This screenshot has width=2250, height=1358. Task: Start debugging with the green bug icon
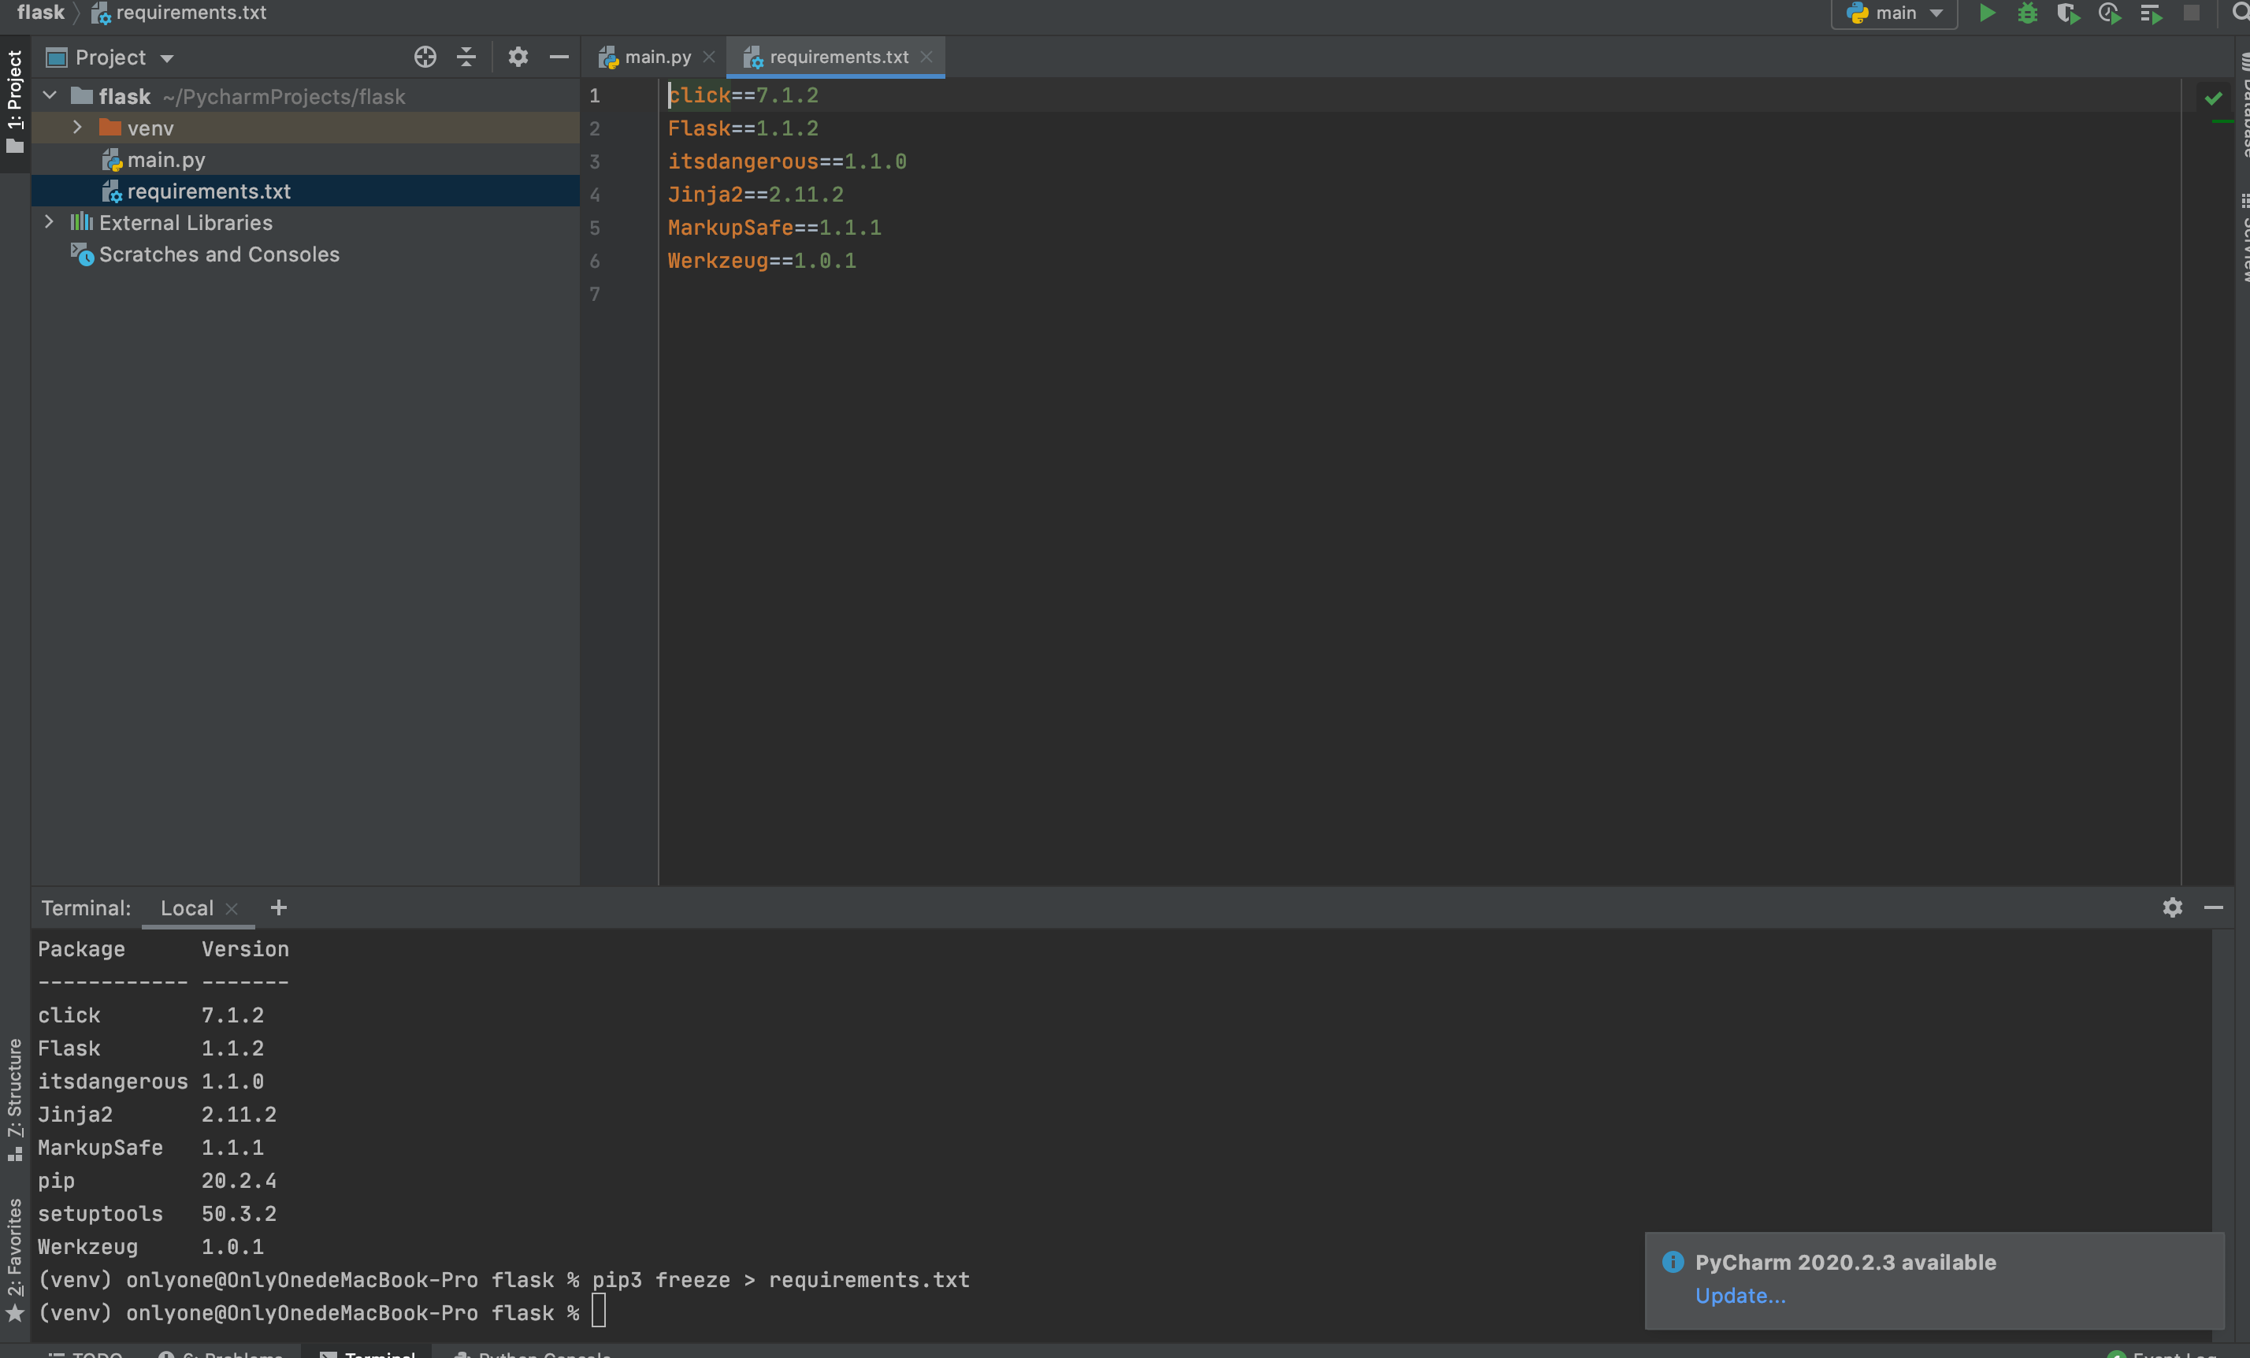[x=2027, y=13]
